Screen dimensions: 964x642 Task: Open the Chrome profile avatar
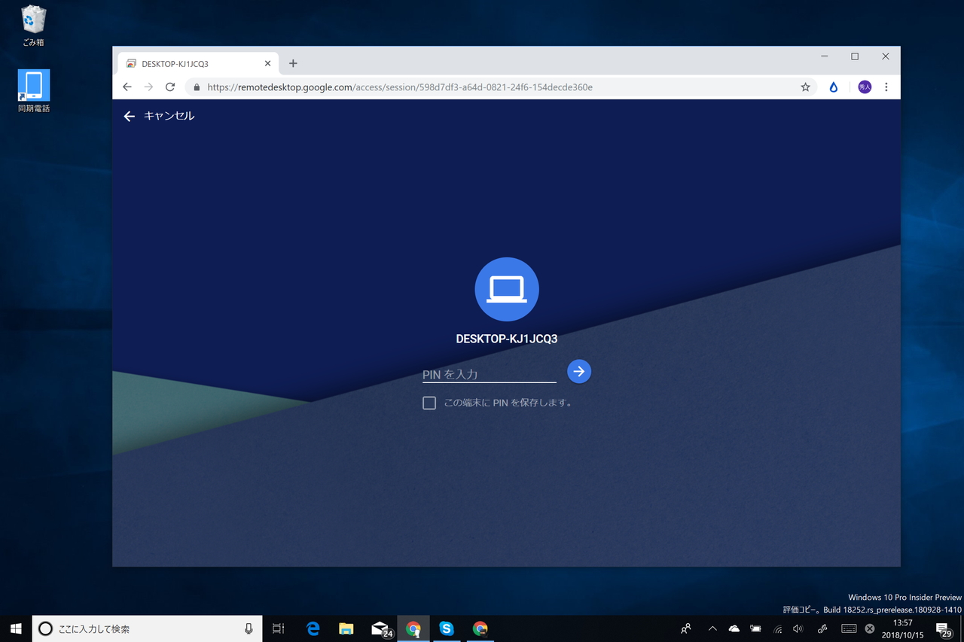click(865, 87)
